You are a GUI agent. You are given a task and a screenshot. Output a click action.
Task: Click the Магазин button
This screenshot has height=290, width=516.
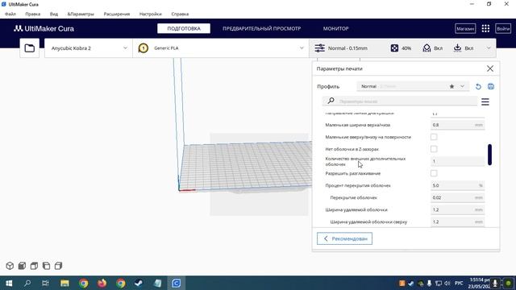465,29
